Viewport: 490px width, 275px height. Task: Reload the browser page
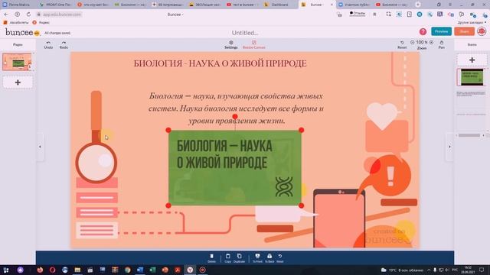point(28,15)
